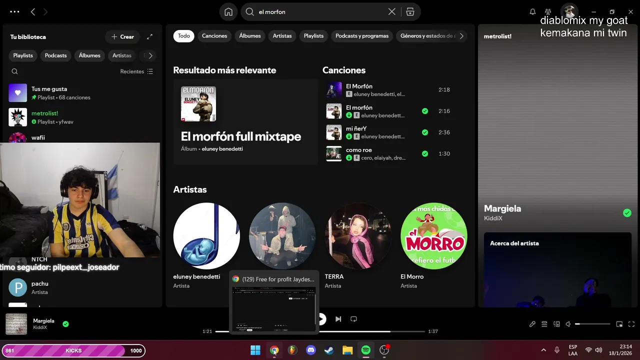Open connect to device icon
Image resolution: width=640 pixels, height=360 pixels.
[x=556, y=324]
